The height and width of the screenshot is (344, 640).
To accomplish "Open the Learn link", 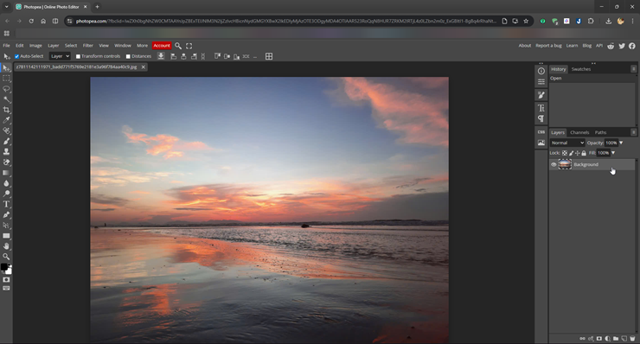I will pos(572,46).
